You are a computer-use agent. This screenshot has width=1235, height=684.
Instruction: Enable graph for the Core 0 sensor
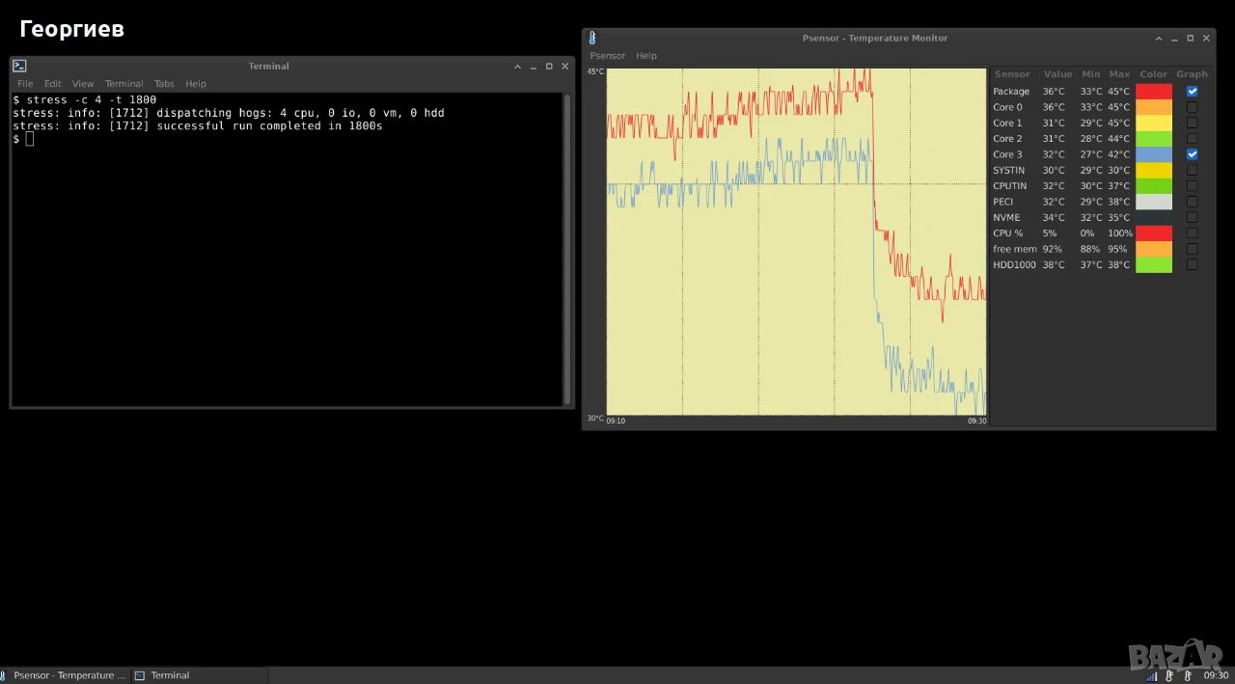coord(1193,107)
